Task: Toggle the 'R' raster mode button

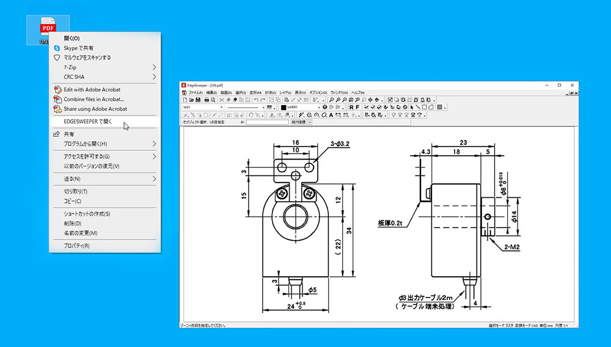Action: pyautogui.click(x=352, y=107)
